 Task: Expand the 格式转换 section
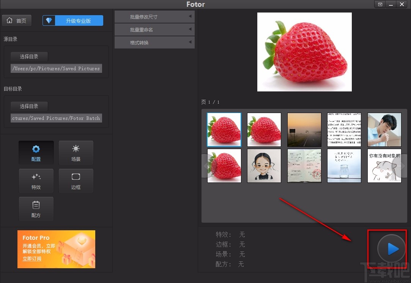pos(154,42)
